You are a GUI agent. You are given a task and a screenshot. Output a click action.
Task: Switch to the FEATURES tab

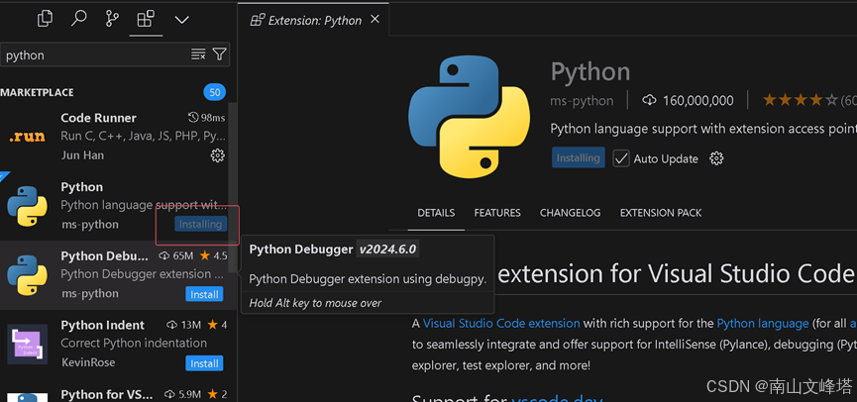[497, 213]
